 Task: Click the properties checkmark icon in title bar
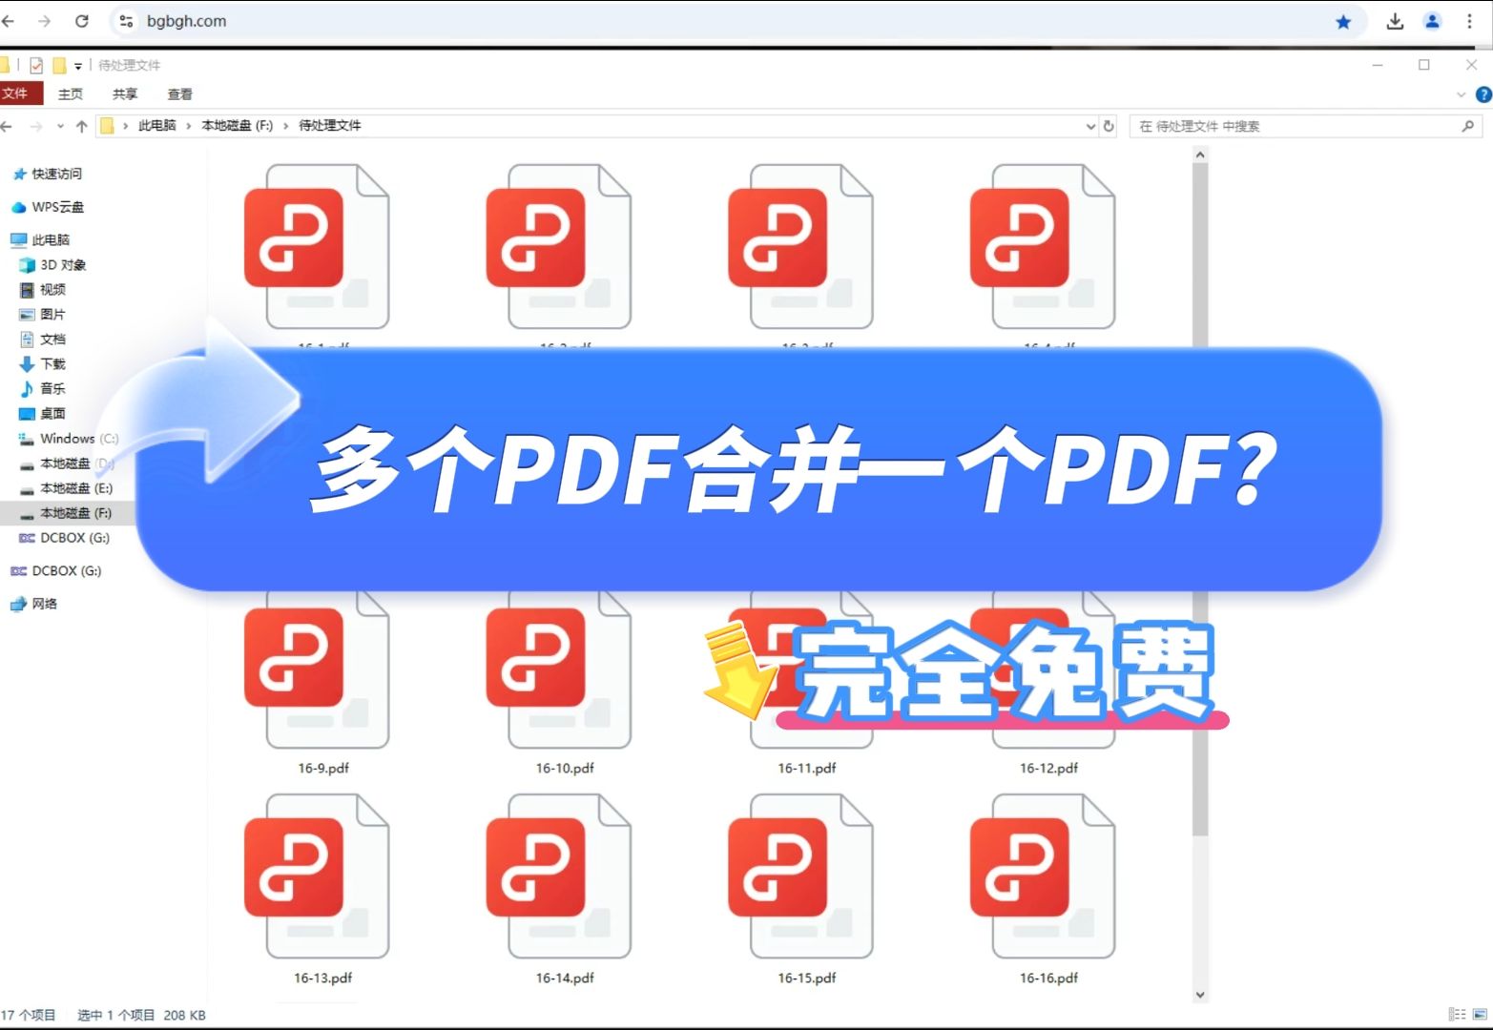pyautogui.click(x=36, y=66)
